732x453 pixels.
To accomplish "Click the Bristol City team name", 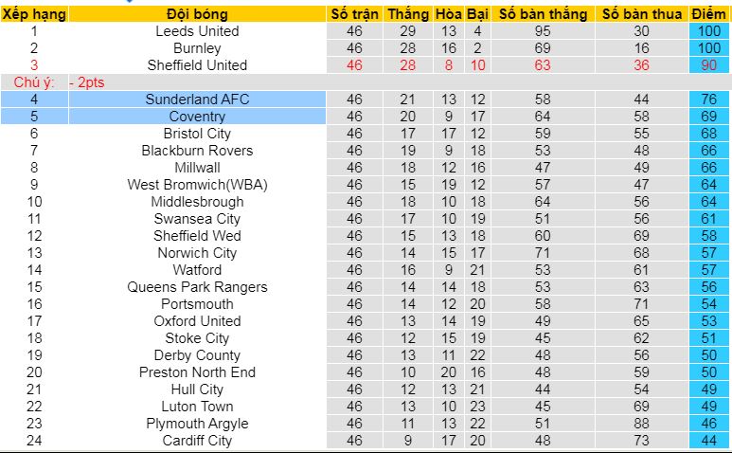I will [x=197, y=134].
